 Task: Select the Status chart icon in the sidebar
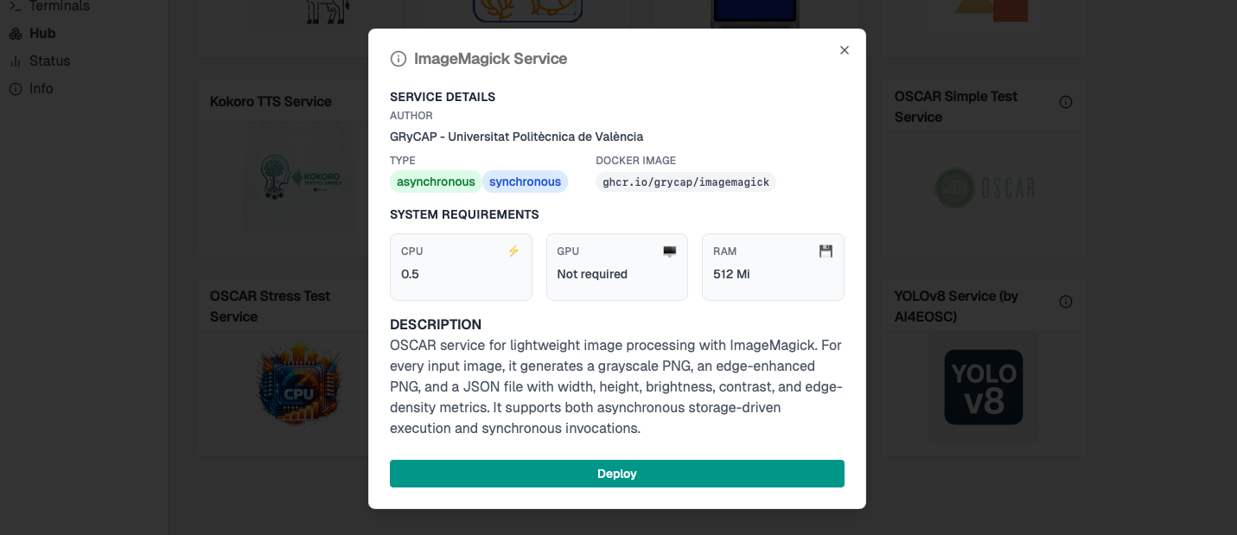(x=15, y=61)
